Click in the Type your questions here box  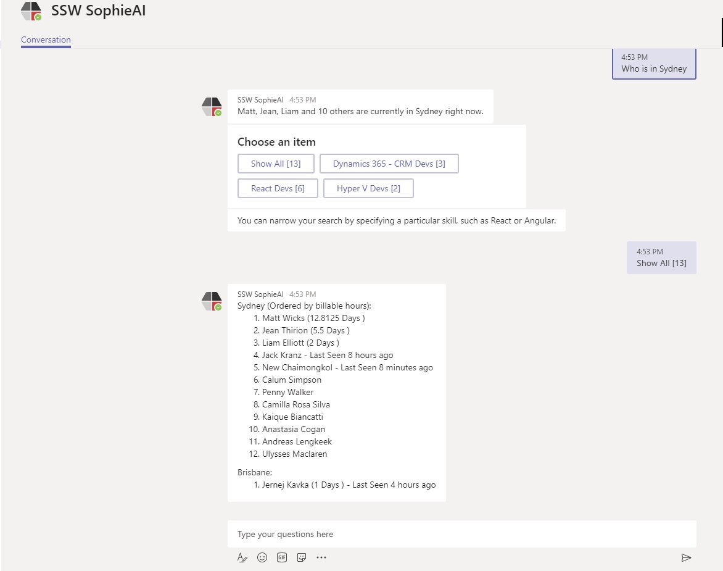[461, 534]
